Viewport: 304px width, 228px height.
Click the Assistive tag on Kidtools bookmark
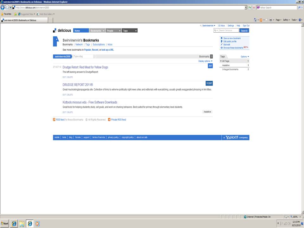[x=207, y=112]
